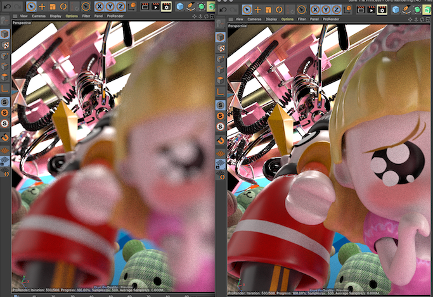Click Render View clapperboard in left window
The height and width of the screenshot is (297, 433).
pyautogui.click(x=145, y=6)
